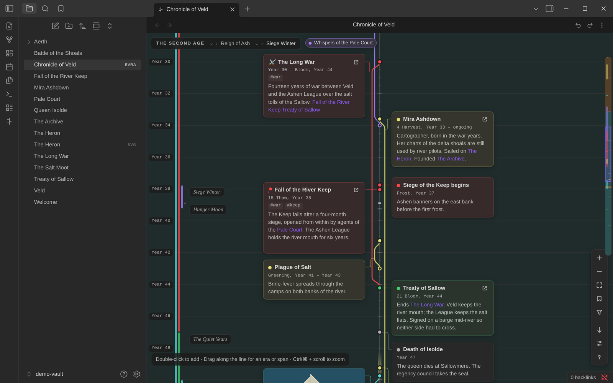Open graph view from ribbon
Screen dimensions: 613x383
(x=10, y=39)
